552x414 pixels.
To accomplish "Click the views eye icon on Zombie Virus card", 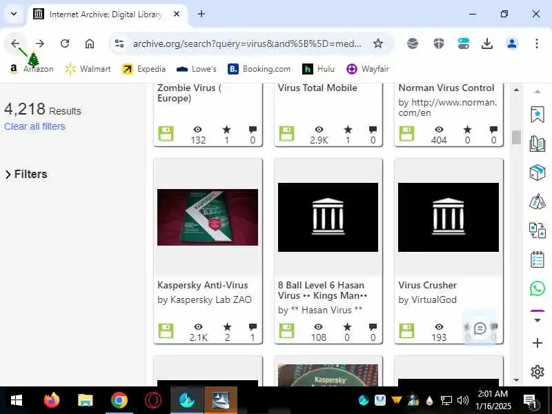I will point(198,130).
